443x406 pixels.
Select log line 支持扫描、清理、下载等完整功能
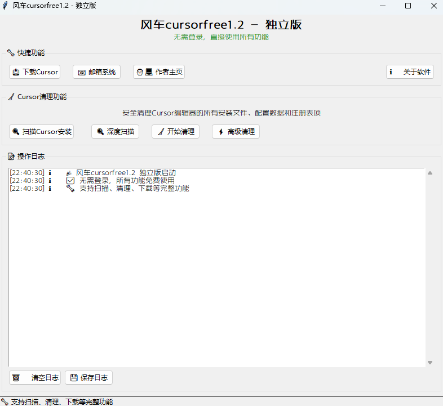[135, 189]
